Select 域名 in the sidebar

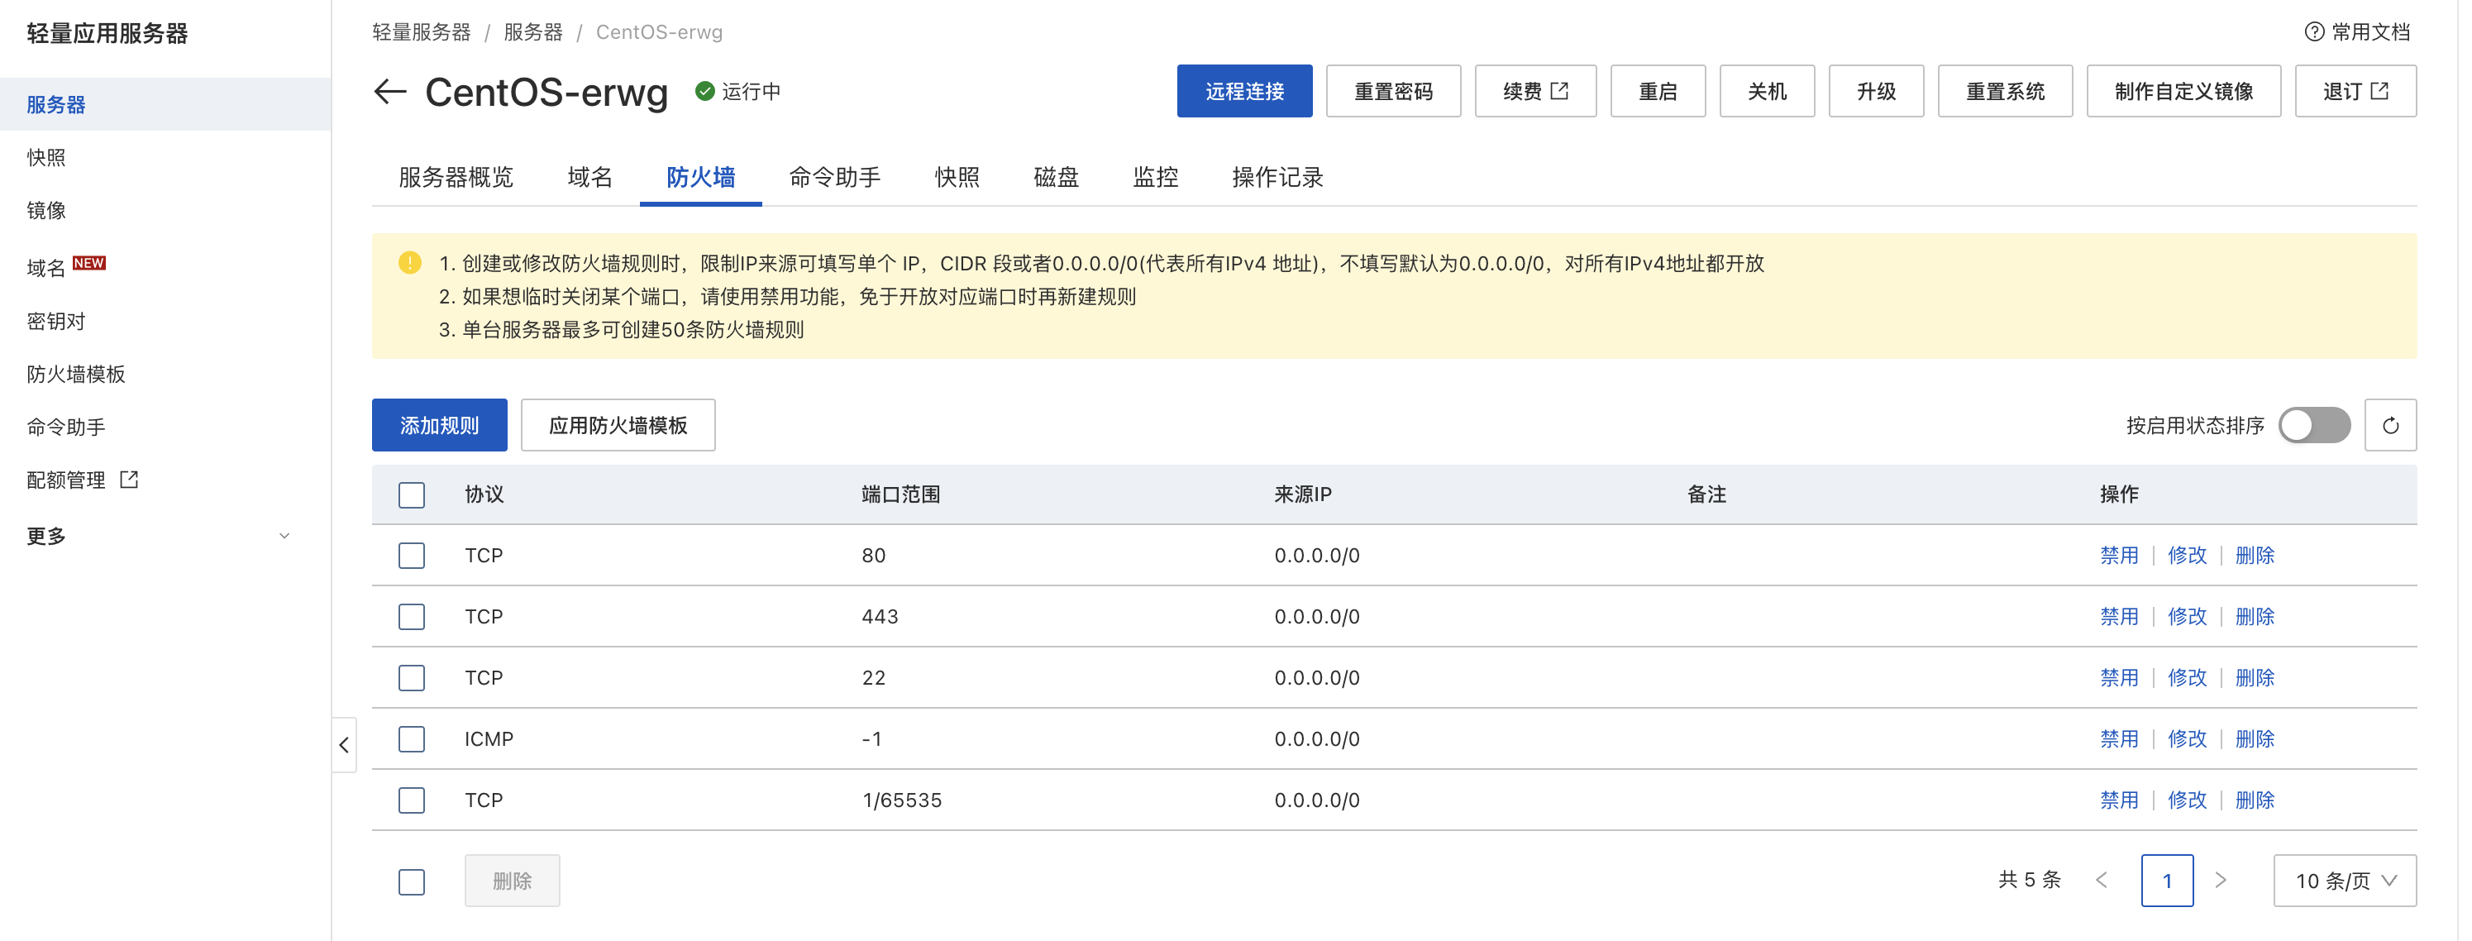[x=165, y=267]
